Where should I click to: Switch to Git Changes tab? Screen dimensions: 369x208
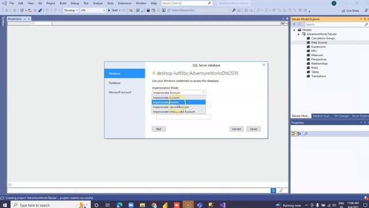coord(341,116)
